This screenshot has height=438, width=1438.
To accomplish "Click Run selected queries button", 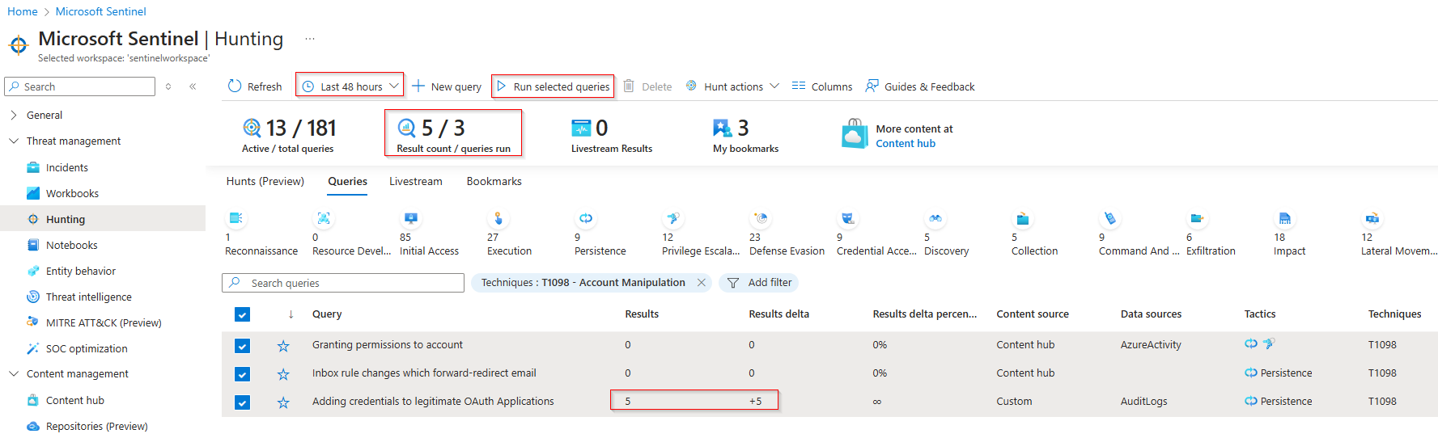I will [x=553, y=86].
